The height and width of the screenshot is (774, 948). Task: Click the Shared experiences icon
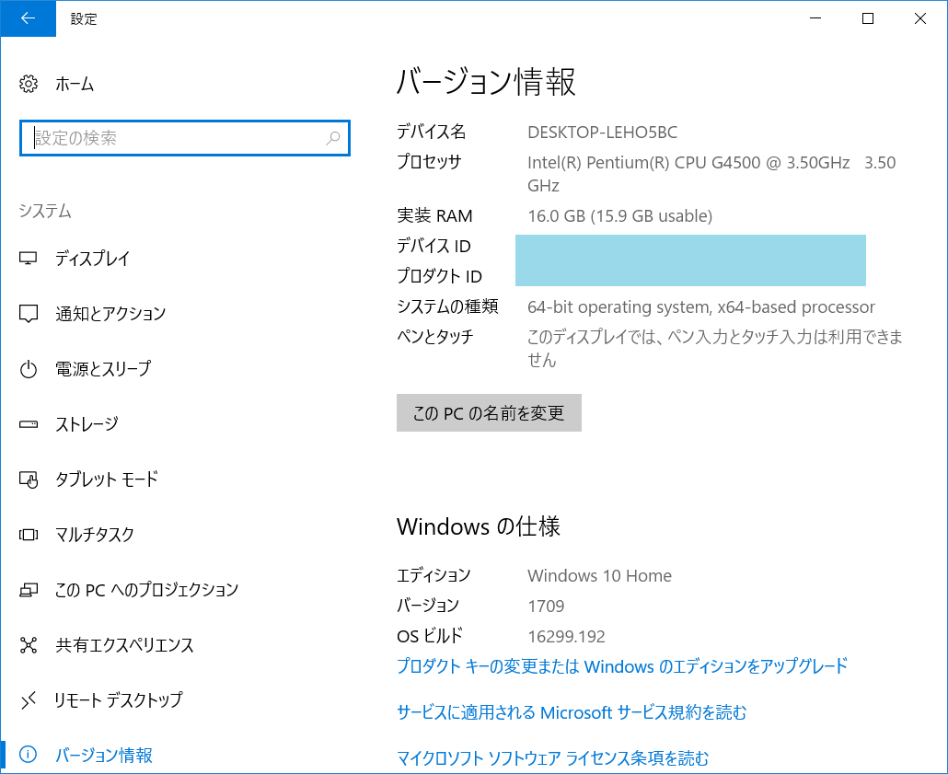click(29, 645)
